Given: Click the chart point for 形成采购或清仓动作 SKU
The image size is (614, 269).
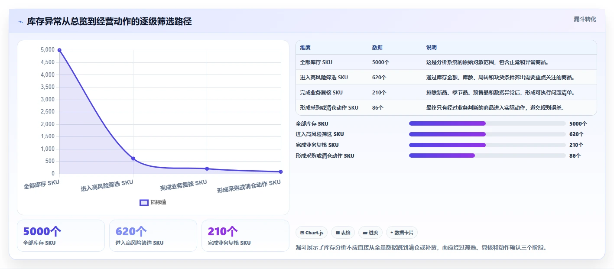Looking at the screenshot, I should point(280,172).
